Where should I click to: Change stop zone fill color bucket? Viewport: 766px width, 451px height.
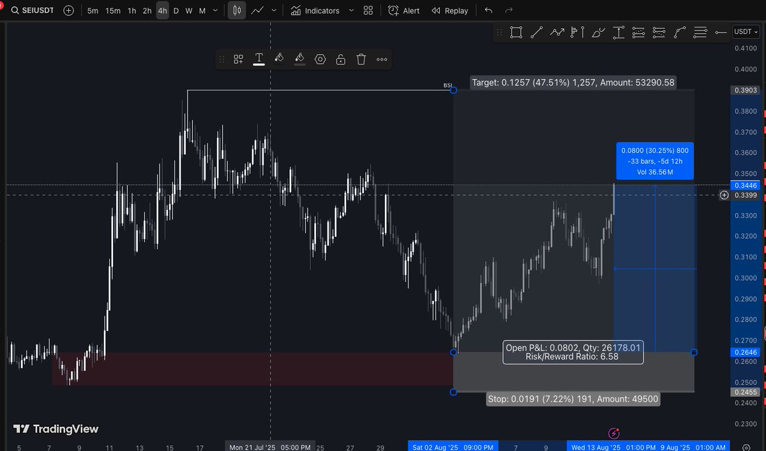pyautogui.click(x=299, y=59)
